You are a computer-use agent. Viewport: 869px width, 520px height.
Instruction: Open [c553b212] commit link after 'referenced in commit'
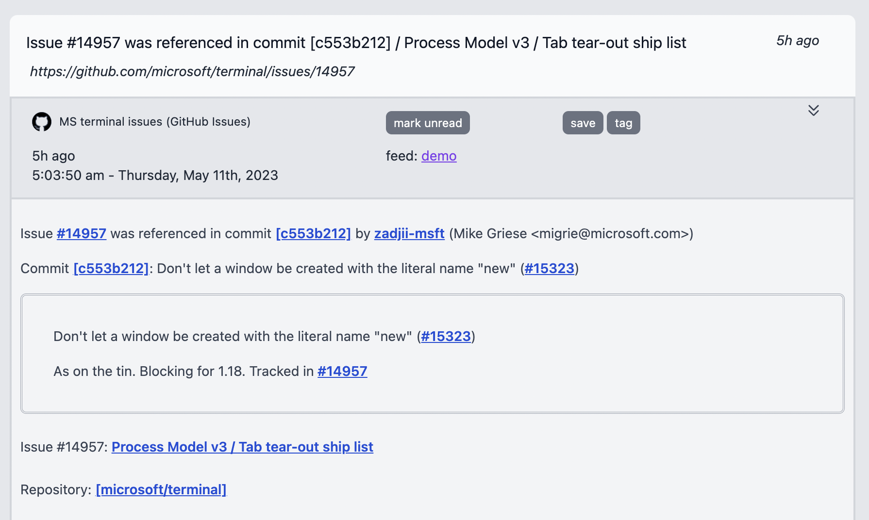point(313,233)
